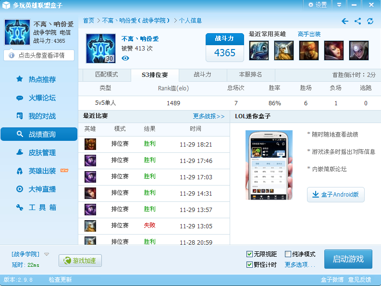
Task: Toggle the 无限视距 checkbox
Action: tap(249, 254)
